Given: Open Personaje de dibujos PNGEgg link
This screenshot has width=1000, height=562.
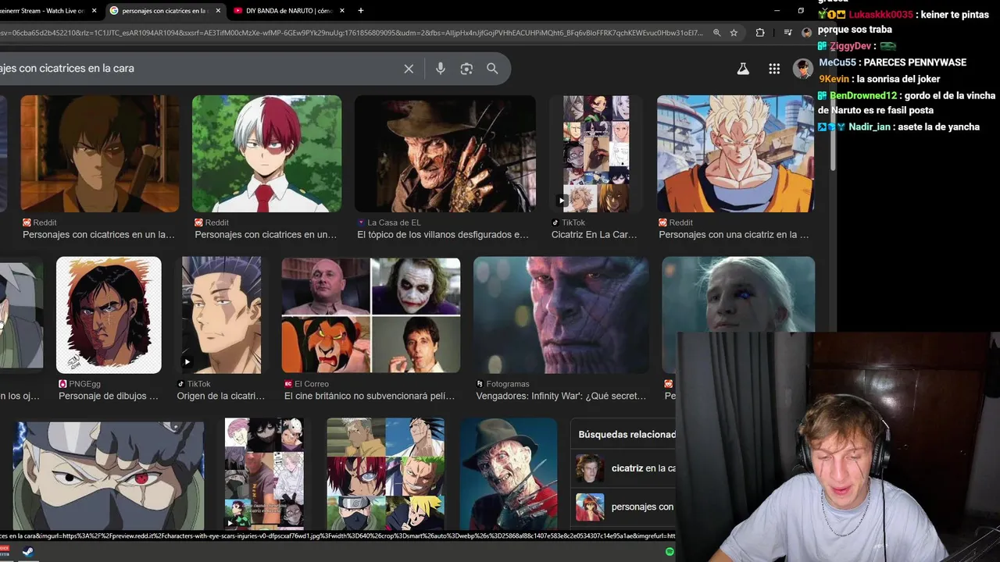Looking at the screenshot, I should pos(109,396).
